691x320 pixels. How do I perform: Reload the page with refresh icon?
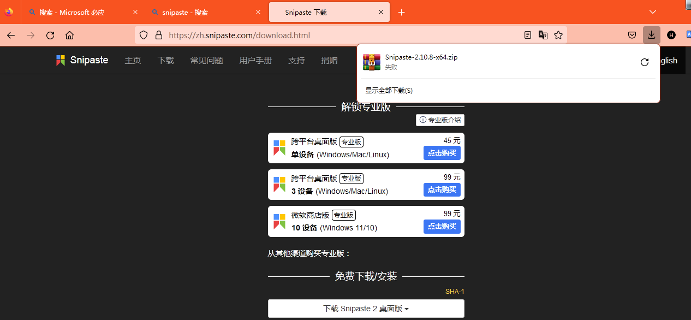pyautogui.click(x=50, y=35)
